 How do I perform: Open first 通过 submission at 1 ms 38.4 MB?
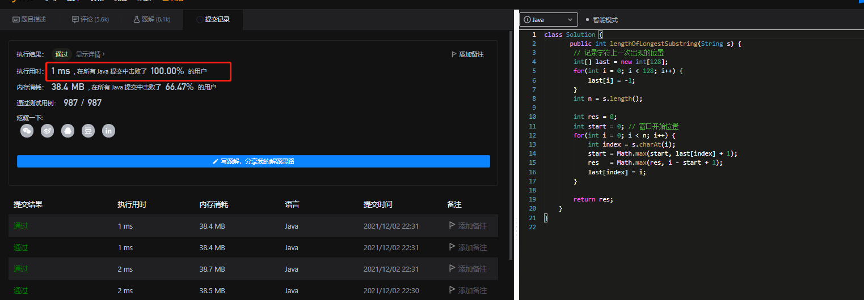click(21, 226)
